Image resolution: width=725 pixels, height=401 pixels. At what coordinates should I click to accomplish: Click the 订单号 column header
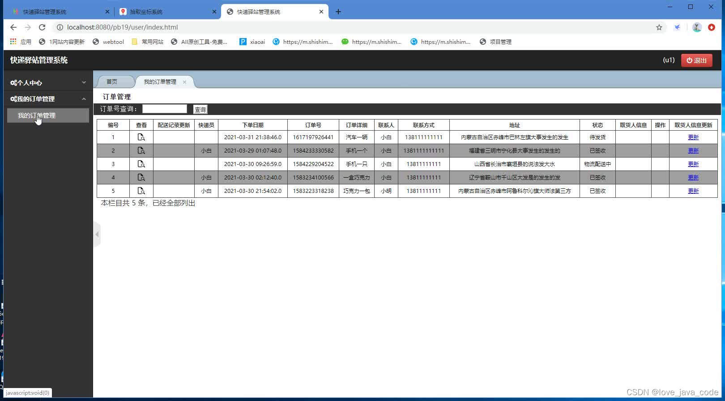pos(313,125)
